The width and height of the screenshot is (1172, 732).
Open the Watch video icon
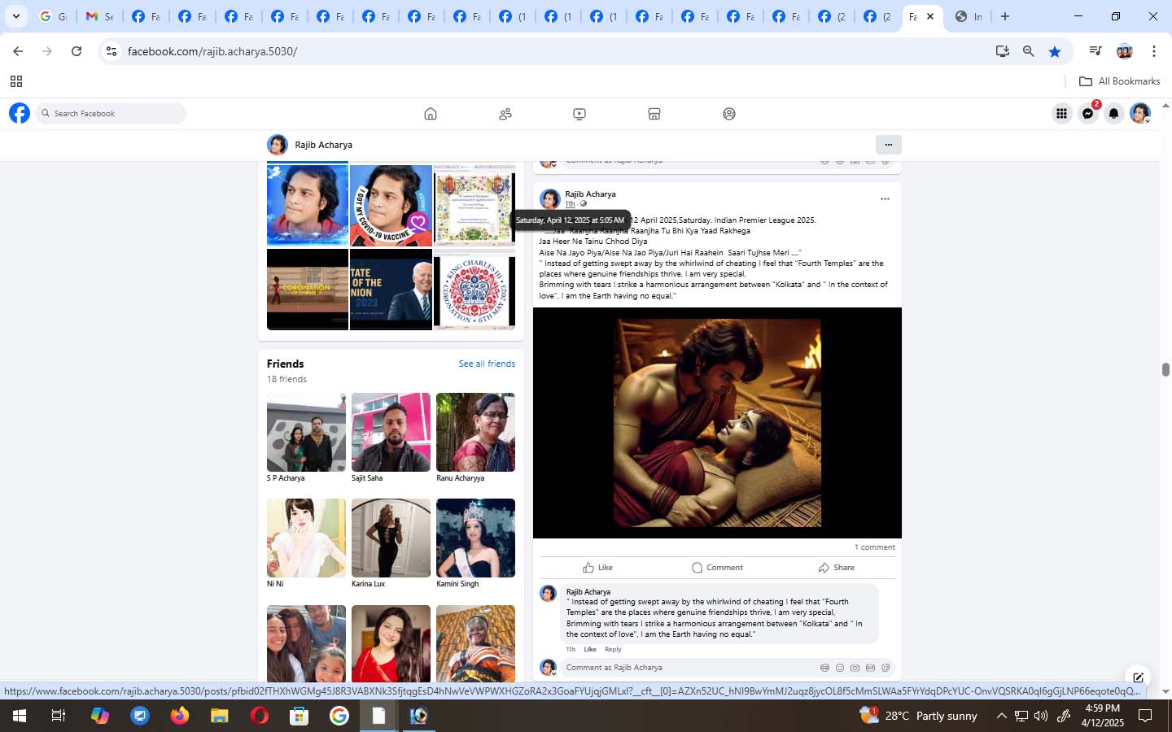pos(579,114)
